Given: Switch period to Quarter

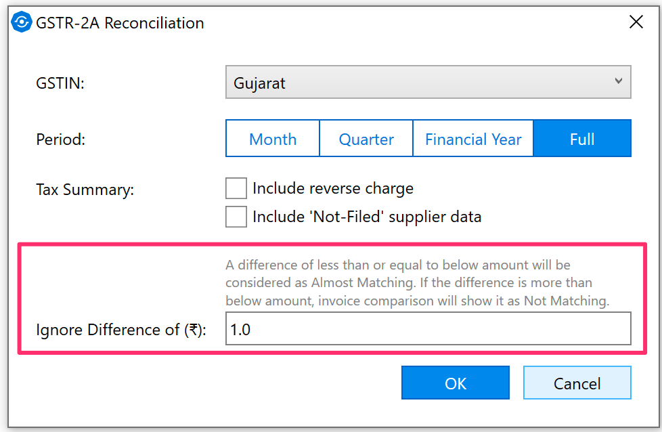Looking at the screenshot, I should (366, 139).
